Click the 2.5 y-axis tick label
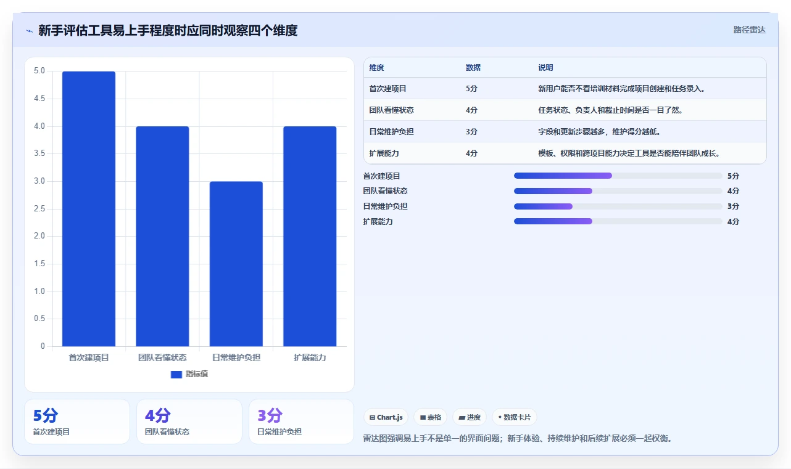 [x=39, y=209]
